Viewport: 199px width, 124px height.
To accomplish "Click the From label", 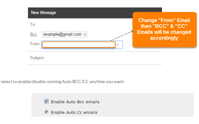I will point(35,44).
